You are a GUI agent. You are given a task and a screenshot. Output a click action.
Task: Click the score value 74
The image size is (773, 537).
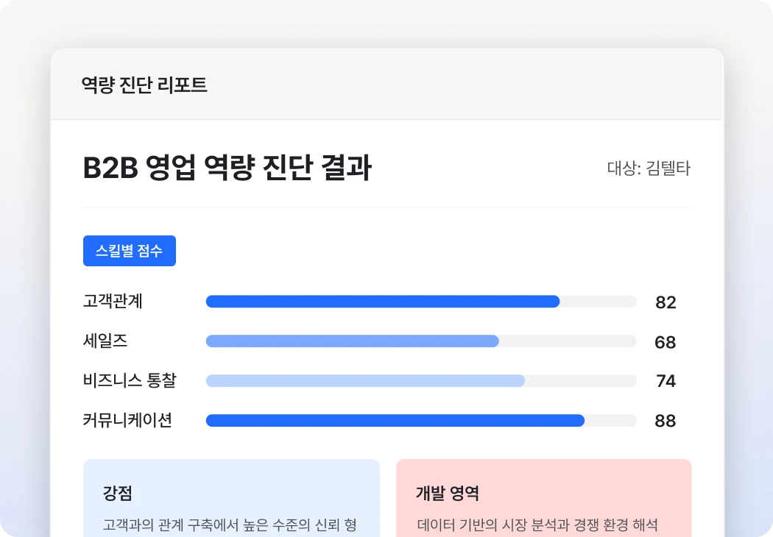[x=666, y=381]
